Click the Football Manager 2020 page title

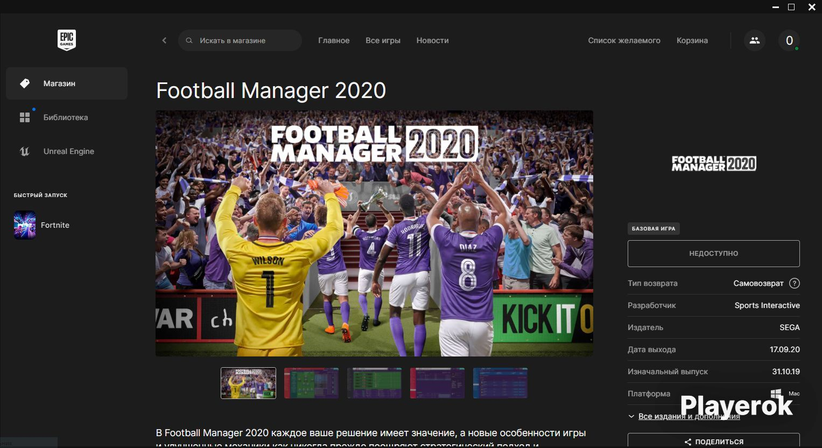271,90
